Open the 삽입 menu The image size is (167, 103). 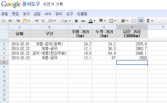pos(37,14)
